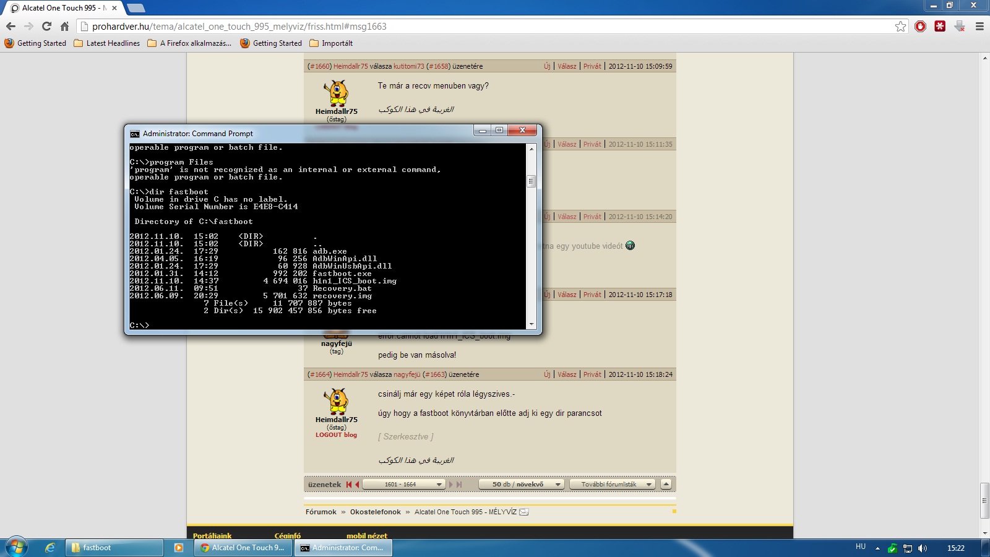The height and width of the screenshot is (557, 990).
Task: Open the media player taskbar icon
Action: tap(179, 548)
